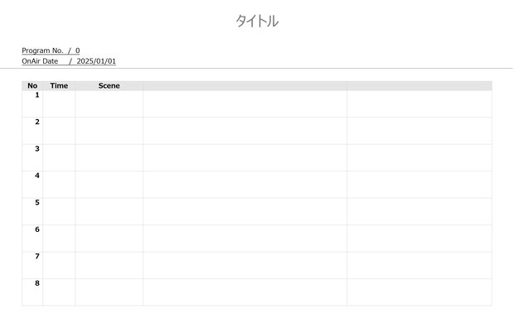Screen dimensions: 514x318
Task: Select the Time cell in row 4
Action: click(x=59, y=185)
